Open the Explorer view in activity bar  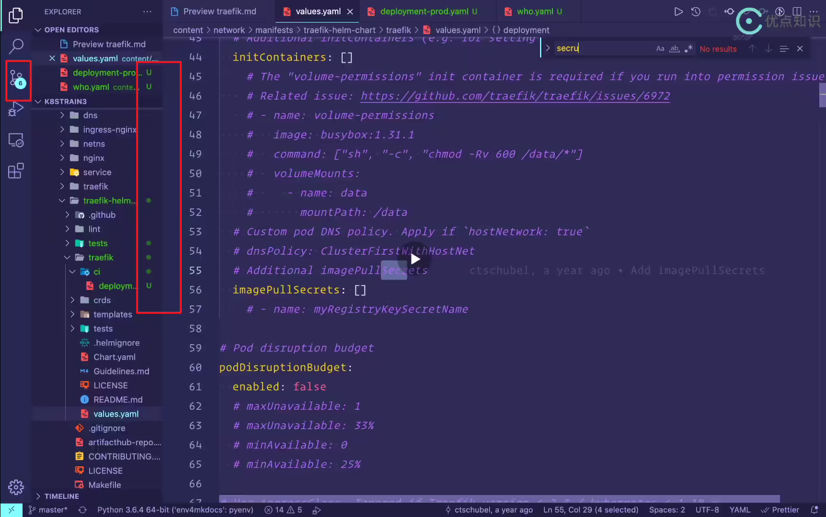coord(16,15)
